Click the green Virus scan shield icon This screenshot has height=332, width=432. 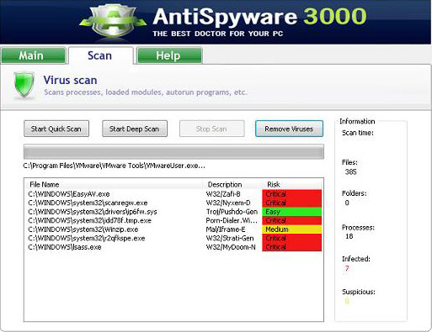coord(24,85)
